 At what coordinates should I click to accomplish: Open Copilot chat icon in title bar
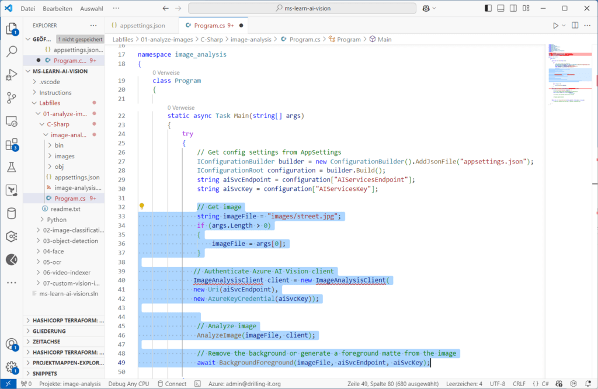click(426, 8)
